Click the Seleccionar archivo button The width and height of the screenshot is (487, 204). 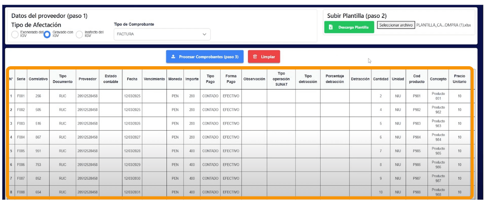(x=396, y=25)
